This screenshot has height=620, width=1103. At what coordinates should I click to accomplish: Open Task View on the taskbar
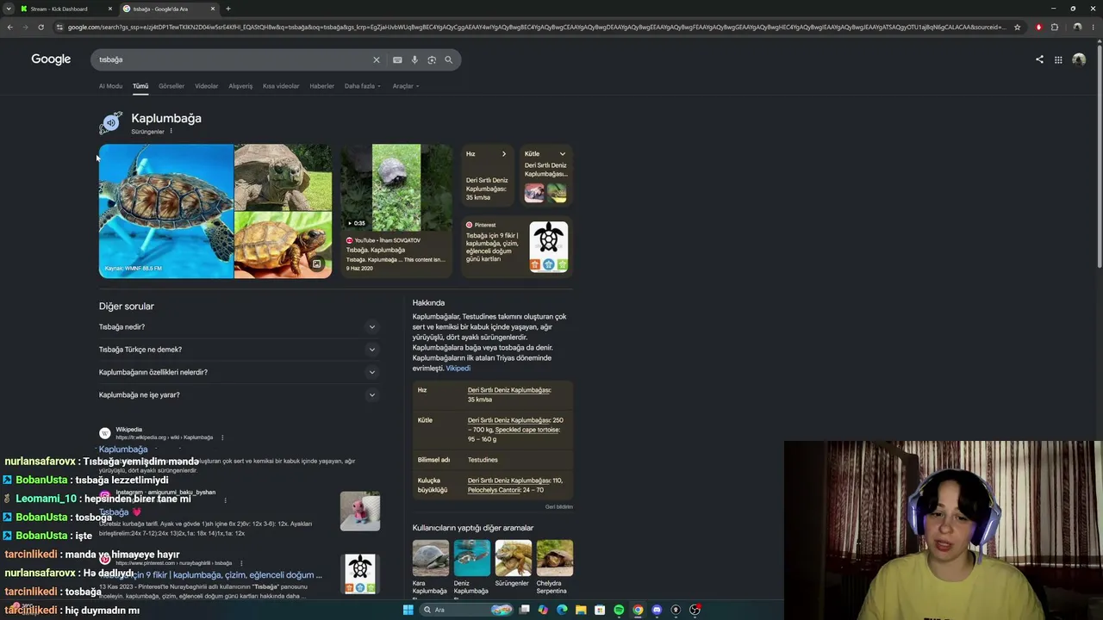[x=524, y=610]
